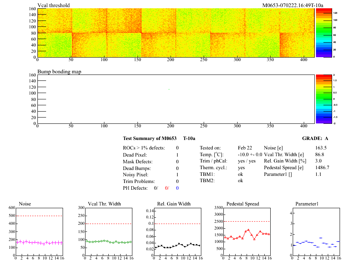Click the Vcal threshold heat map title
Screen dimensions: 353x265
[54, 6]
